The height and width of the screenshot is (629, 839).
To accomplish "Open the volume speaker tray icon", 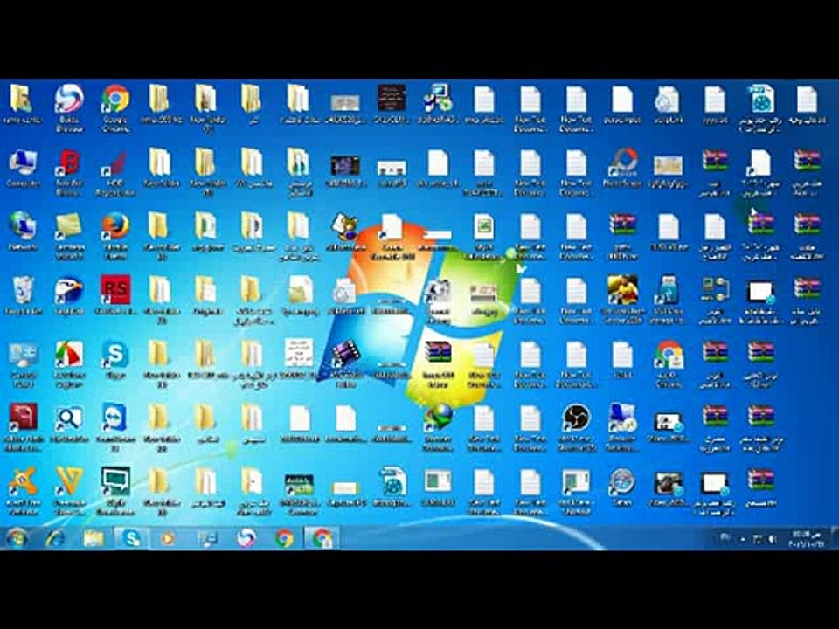I will click(772, 539).
